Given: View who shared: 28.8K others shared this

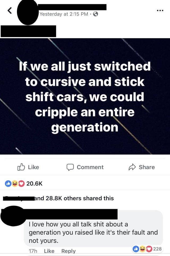Looking at the screenshot, I should click(x=74, y=198).
